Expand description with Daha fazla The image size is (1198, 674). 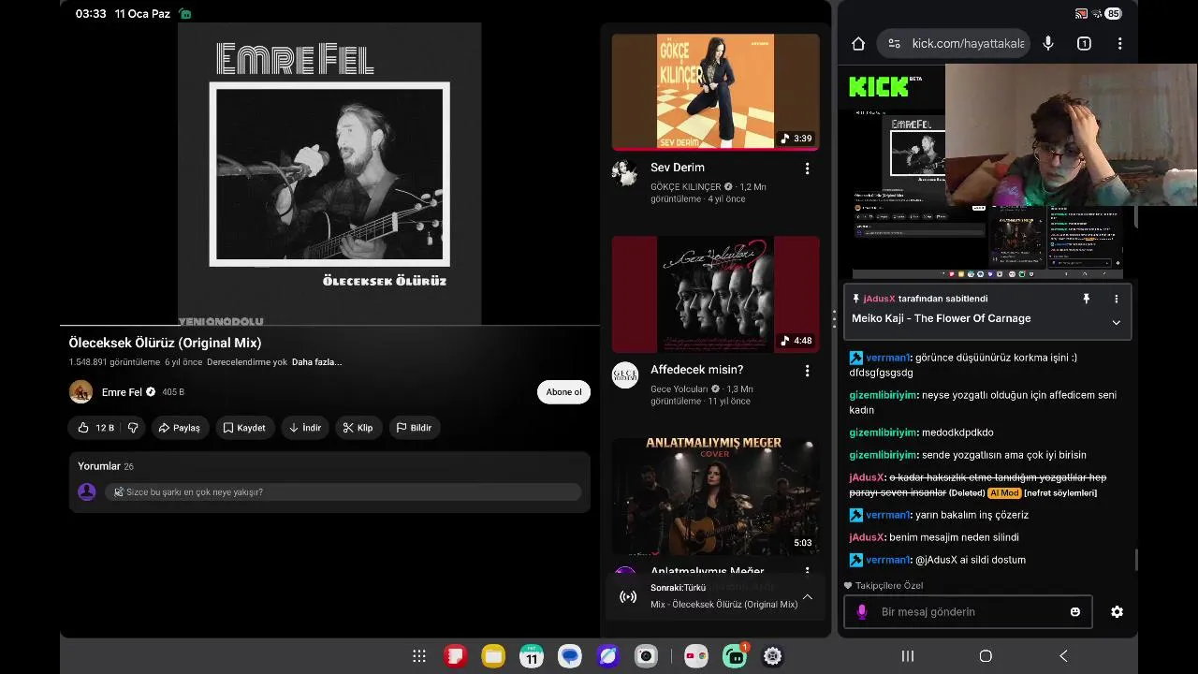coord(316,362)
